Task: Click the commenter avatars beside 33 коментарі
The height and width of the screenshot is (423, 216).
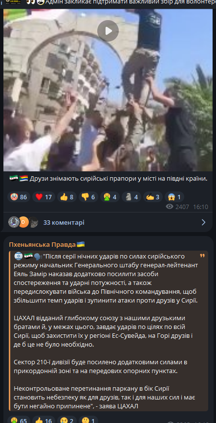Action: [23, 222]
